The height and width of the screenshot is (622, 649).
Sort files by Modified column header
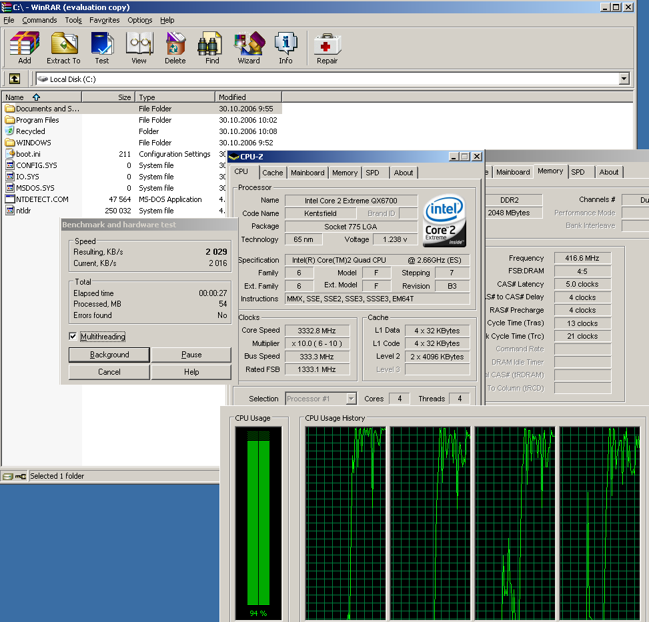[248, 97]
